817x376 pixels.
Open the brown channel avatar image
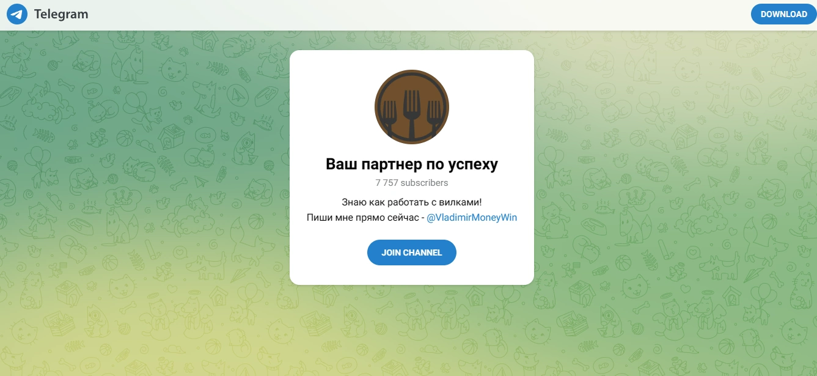click(412, 107)
